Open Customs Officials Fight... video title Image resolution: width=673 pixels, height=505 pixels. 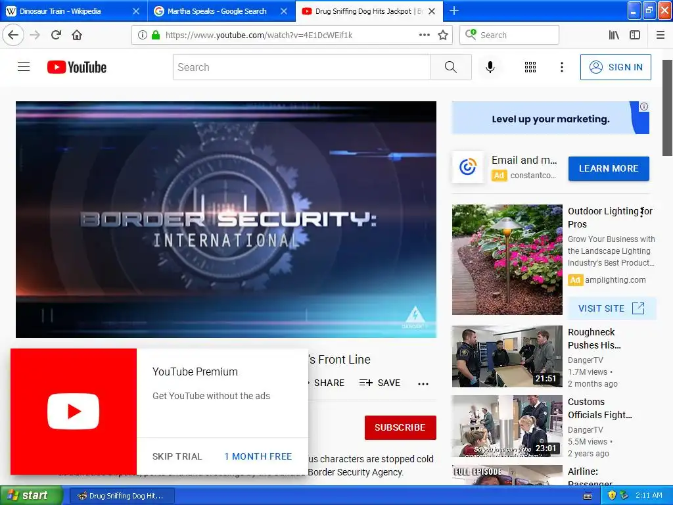(599, 408)
